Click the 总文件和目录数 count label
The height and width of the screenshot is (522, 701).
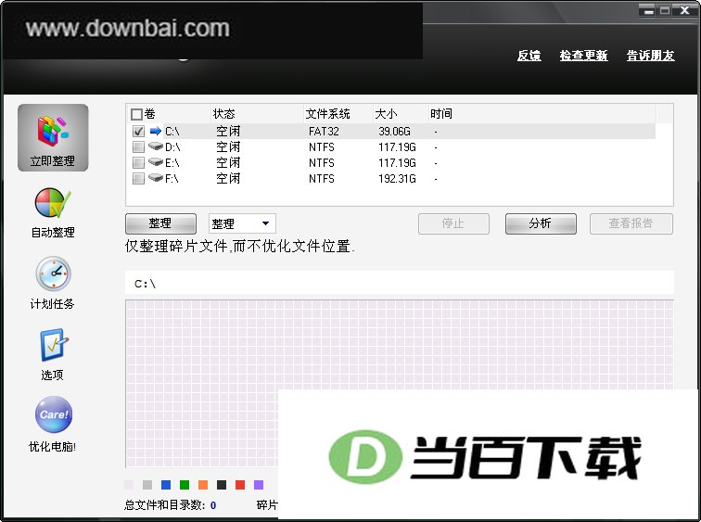164,505
